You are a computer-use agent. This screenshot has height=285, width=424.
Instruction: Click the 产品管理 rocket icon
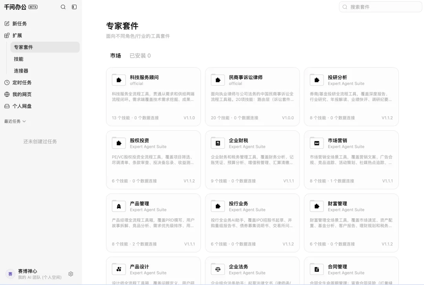click(x=119, y=206)
